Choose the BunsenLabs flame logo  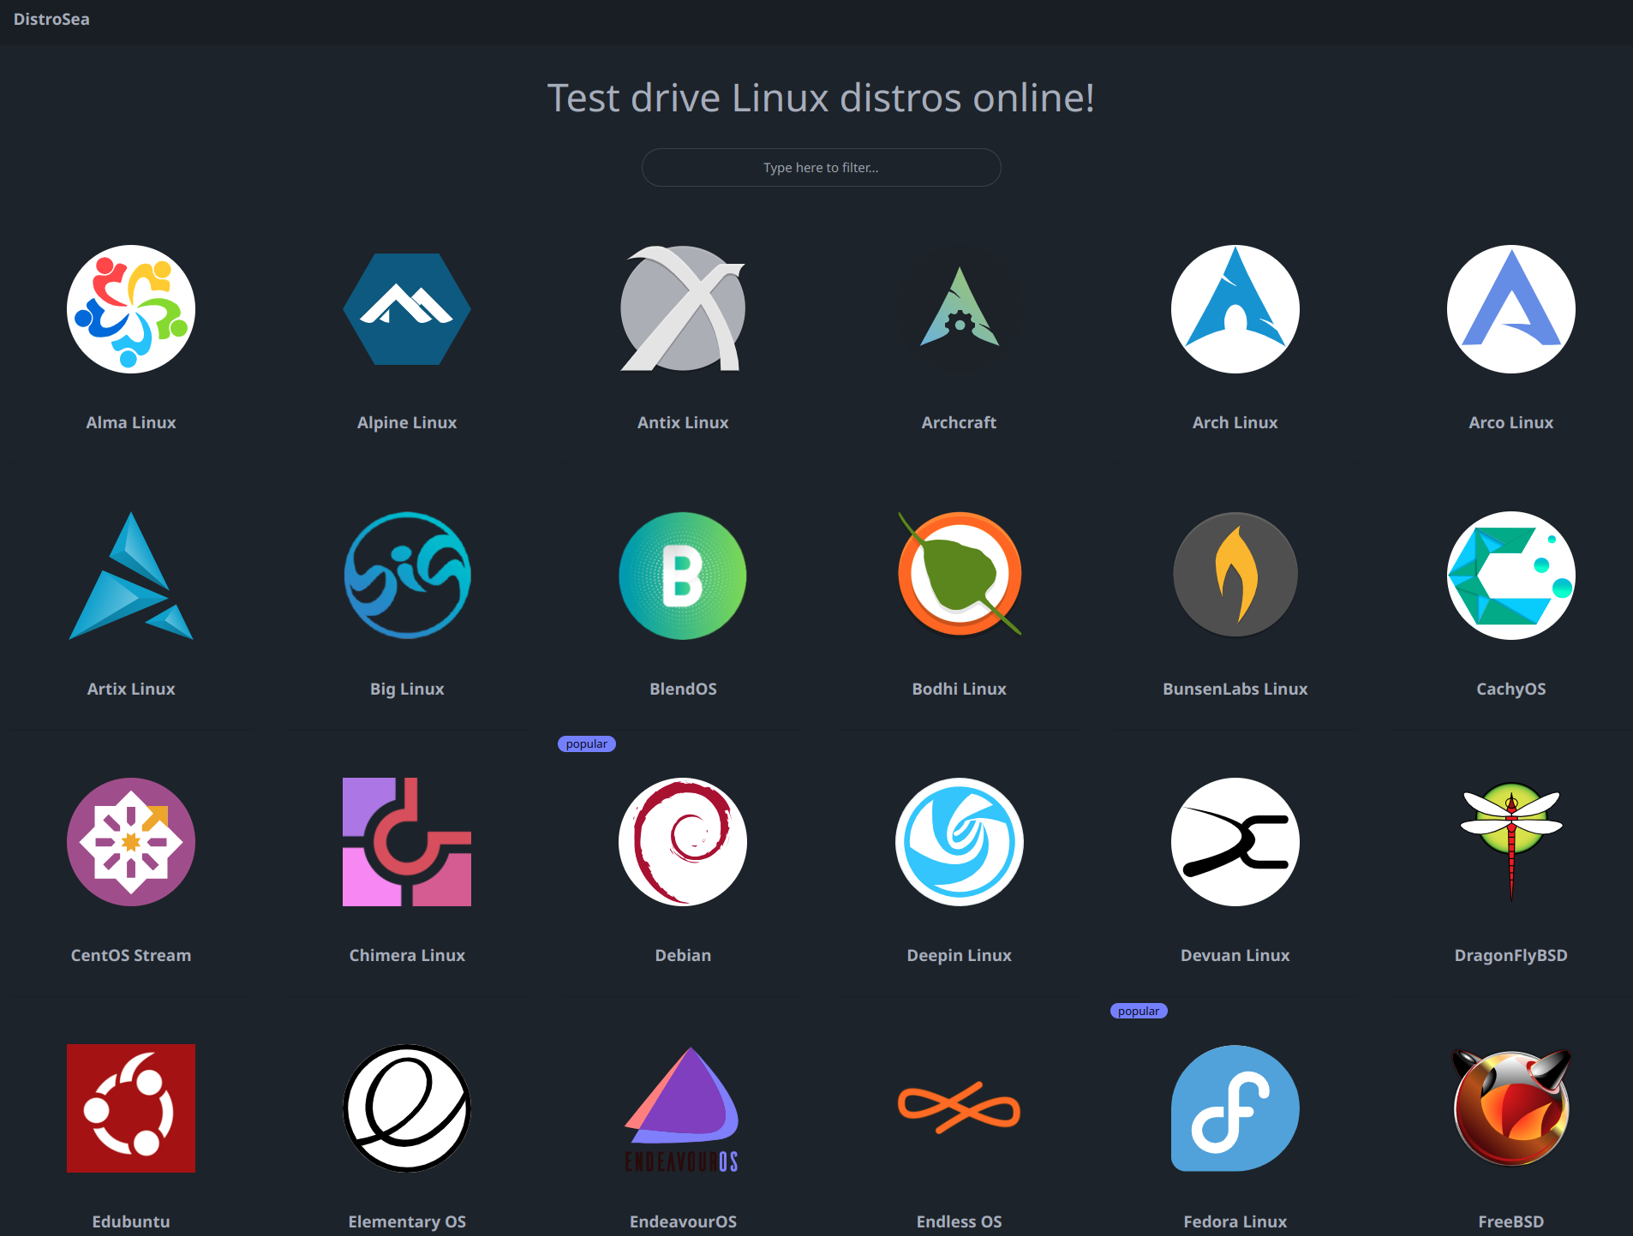coord(1235,576)
